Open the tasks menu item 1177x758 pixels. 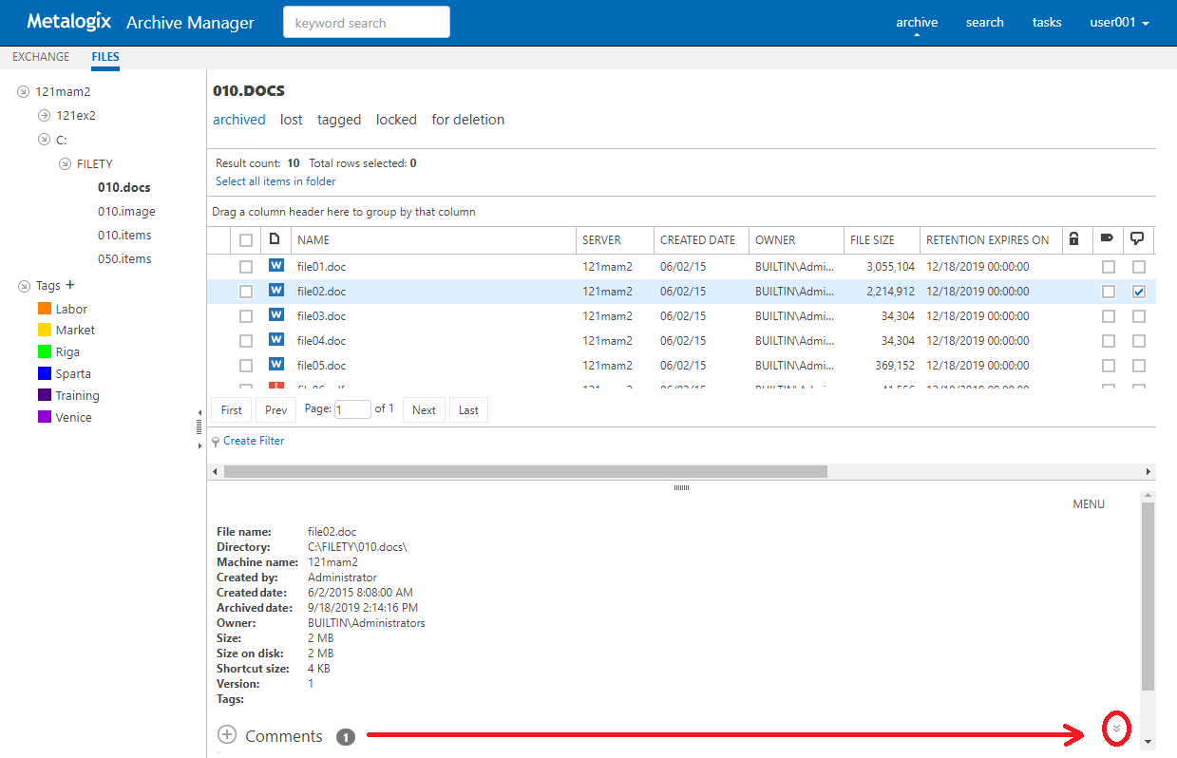click(1046, 23)
